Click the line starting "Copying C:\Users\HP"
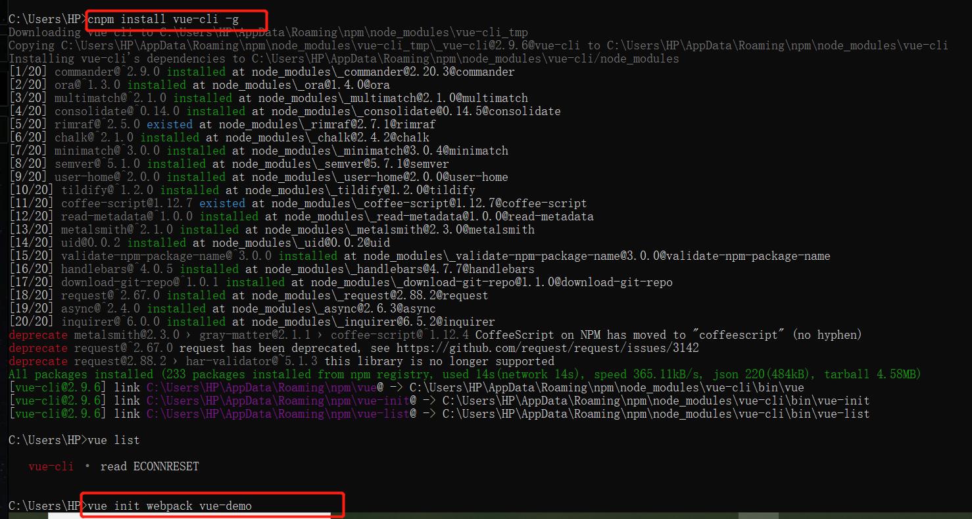Screen dimensions: 972x519 pyautogui.click(x=478, y=45)
